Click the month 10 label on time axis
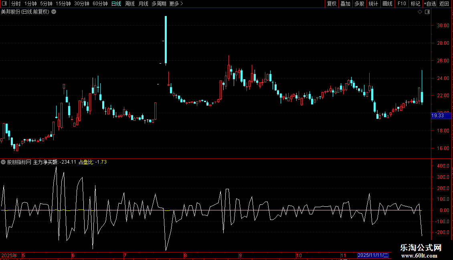Viewport: 453px width, 260px height. point(299,255)
